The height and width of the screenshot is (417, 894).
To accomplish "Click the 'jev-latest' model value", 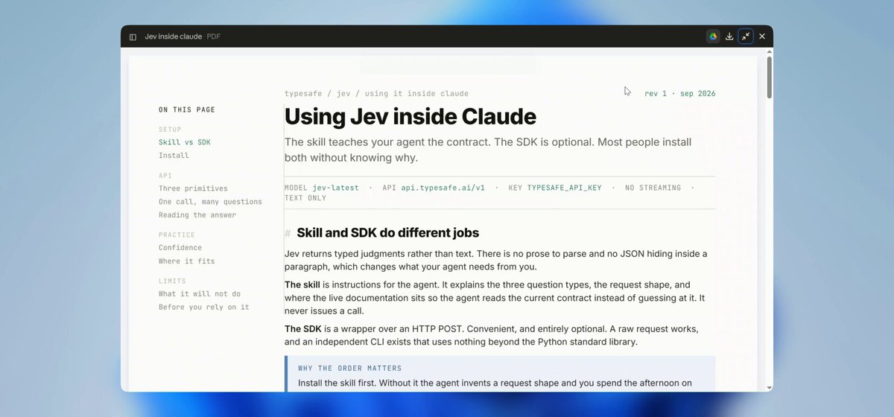I will [335, 188].
